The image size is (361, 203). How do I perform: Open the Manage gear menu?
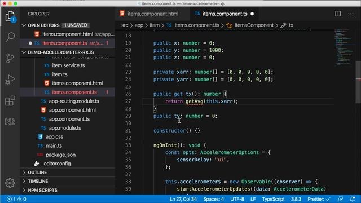pyautogui.click(x=10, y=183)
